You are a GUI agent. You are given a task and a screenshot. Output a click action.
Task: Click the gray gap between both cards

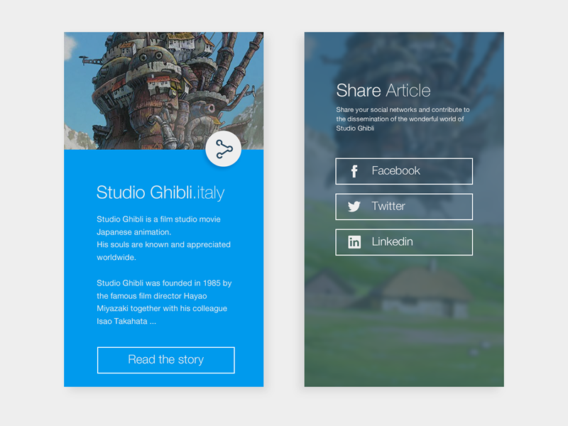tap(284, 213)
